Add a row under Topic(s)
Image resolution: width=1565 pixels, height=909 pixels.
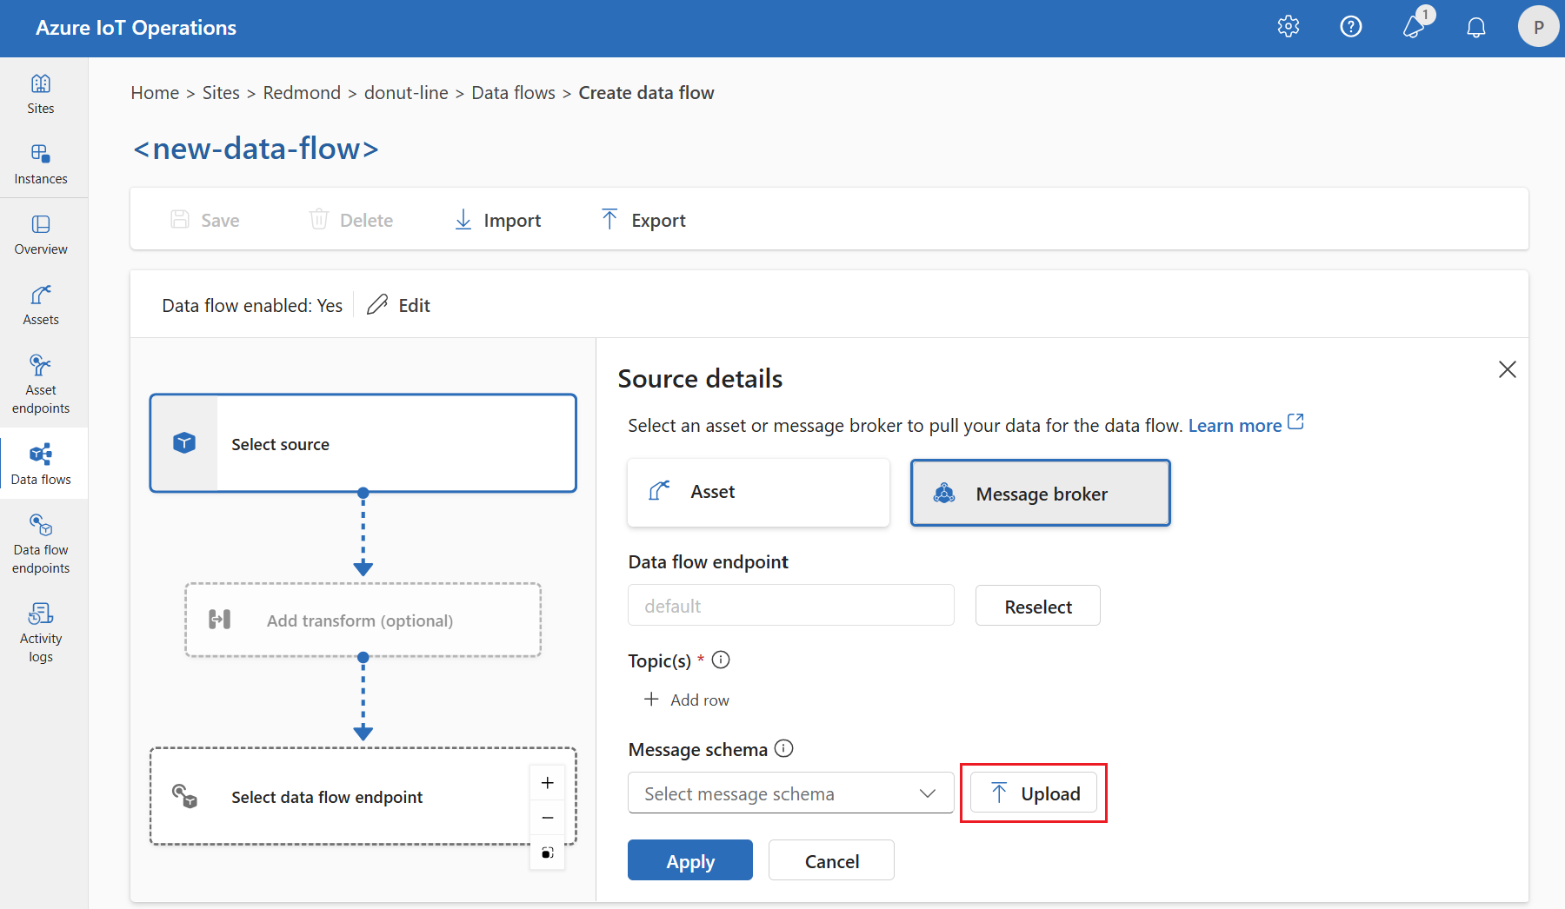click(x=687, y=700)
